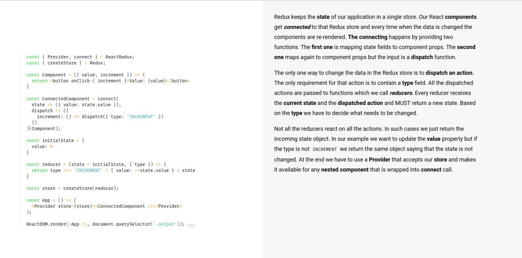Click the "const App" declaration in code

click(x=38, y=200)
